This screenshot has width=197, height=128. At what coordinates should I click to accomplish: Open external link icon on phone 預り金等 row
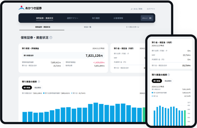coord(167,51)
